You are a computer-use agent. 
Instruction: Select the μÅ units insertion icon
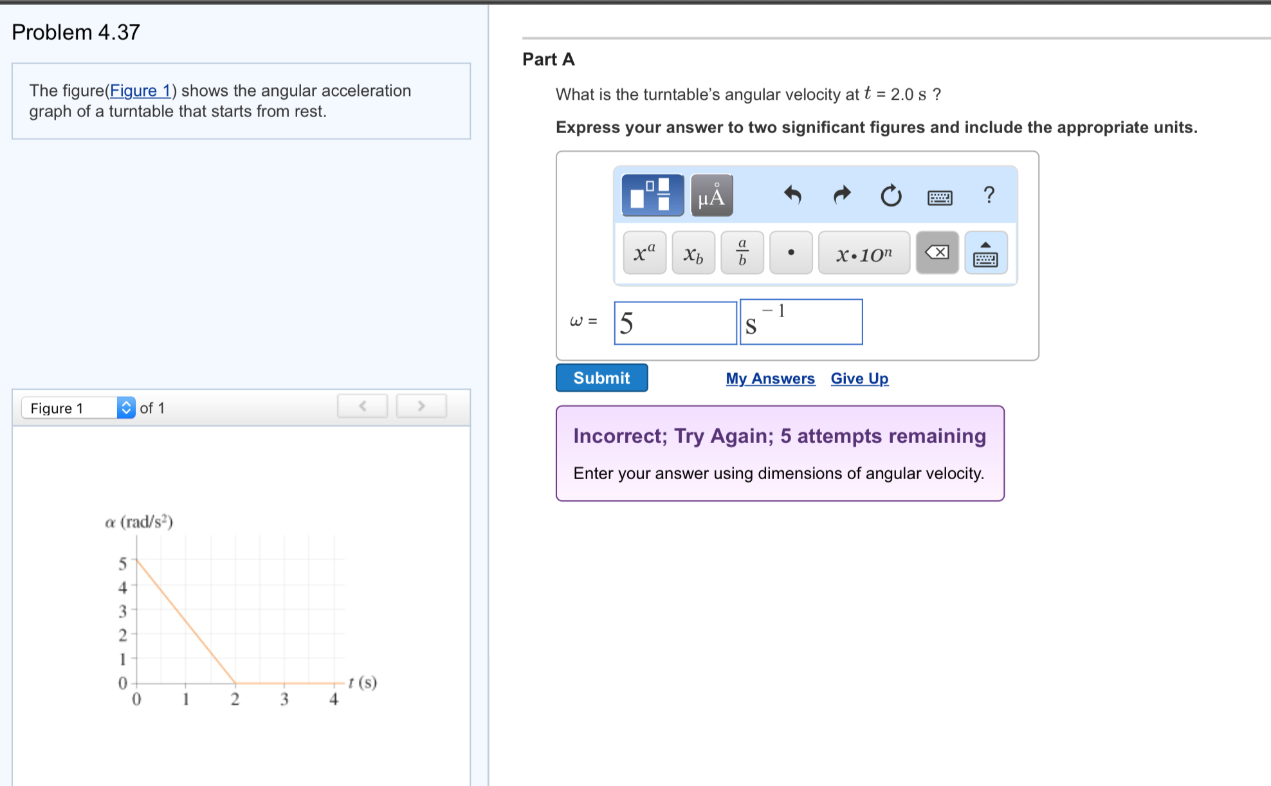pos(710,196)
